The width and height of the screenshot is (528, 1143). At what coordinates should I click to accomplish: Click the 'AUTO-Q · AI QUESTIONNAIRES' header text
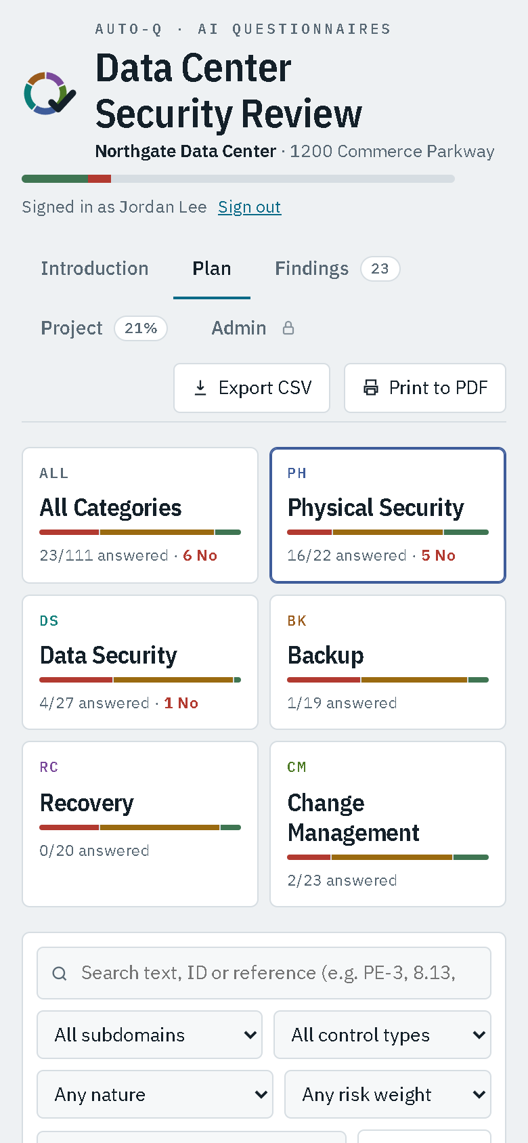pos(243,29)
